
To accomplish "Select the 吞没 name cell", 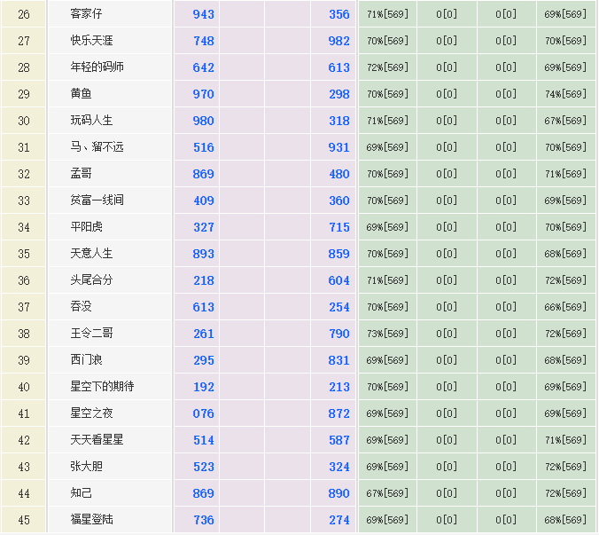I will click(x=82, y=307).
